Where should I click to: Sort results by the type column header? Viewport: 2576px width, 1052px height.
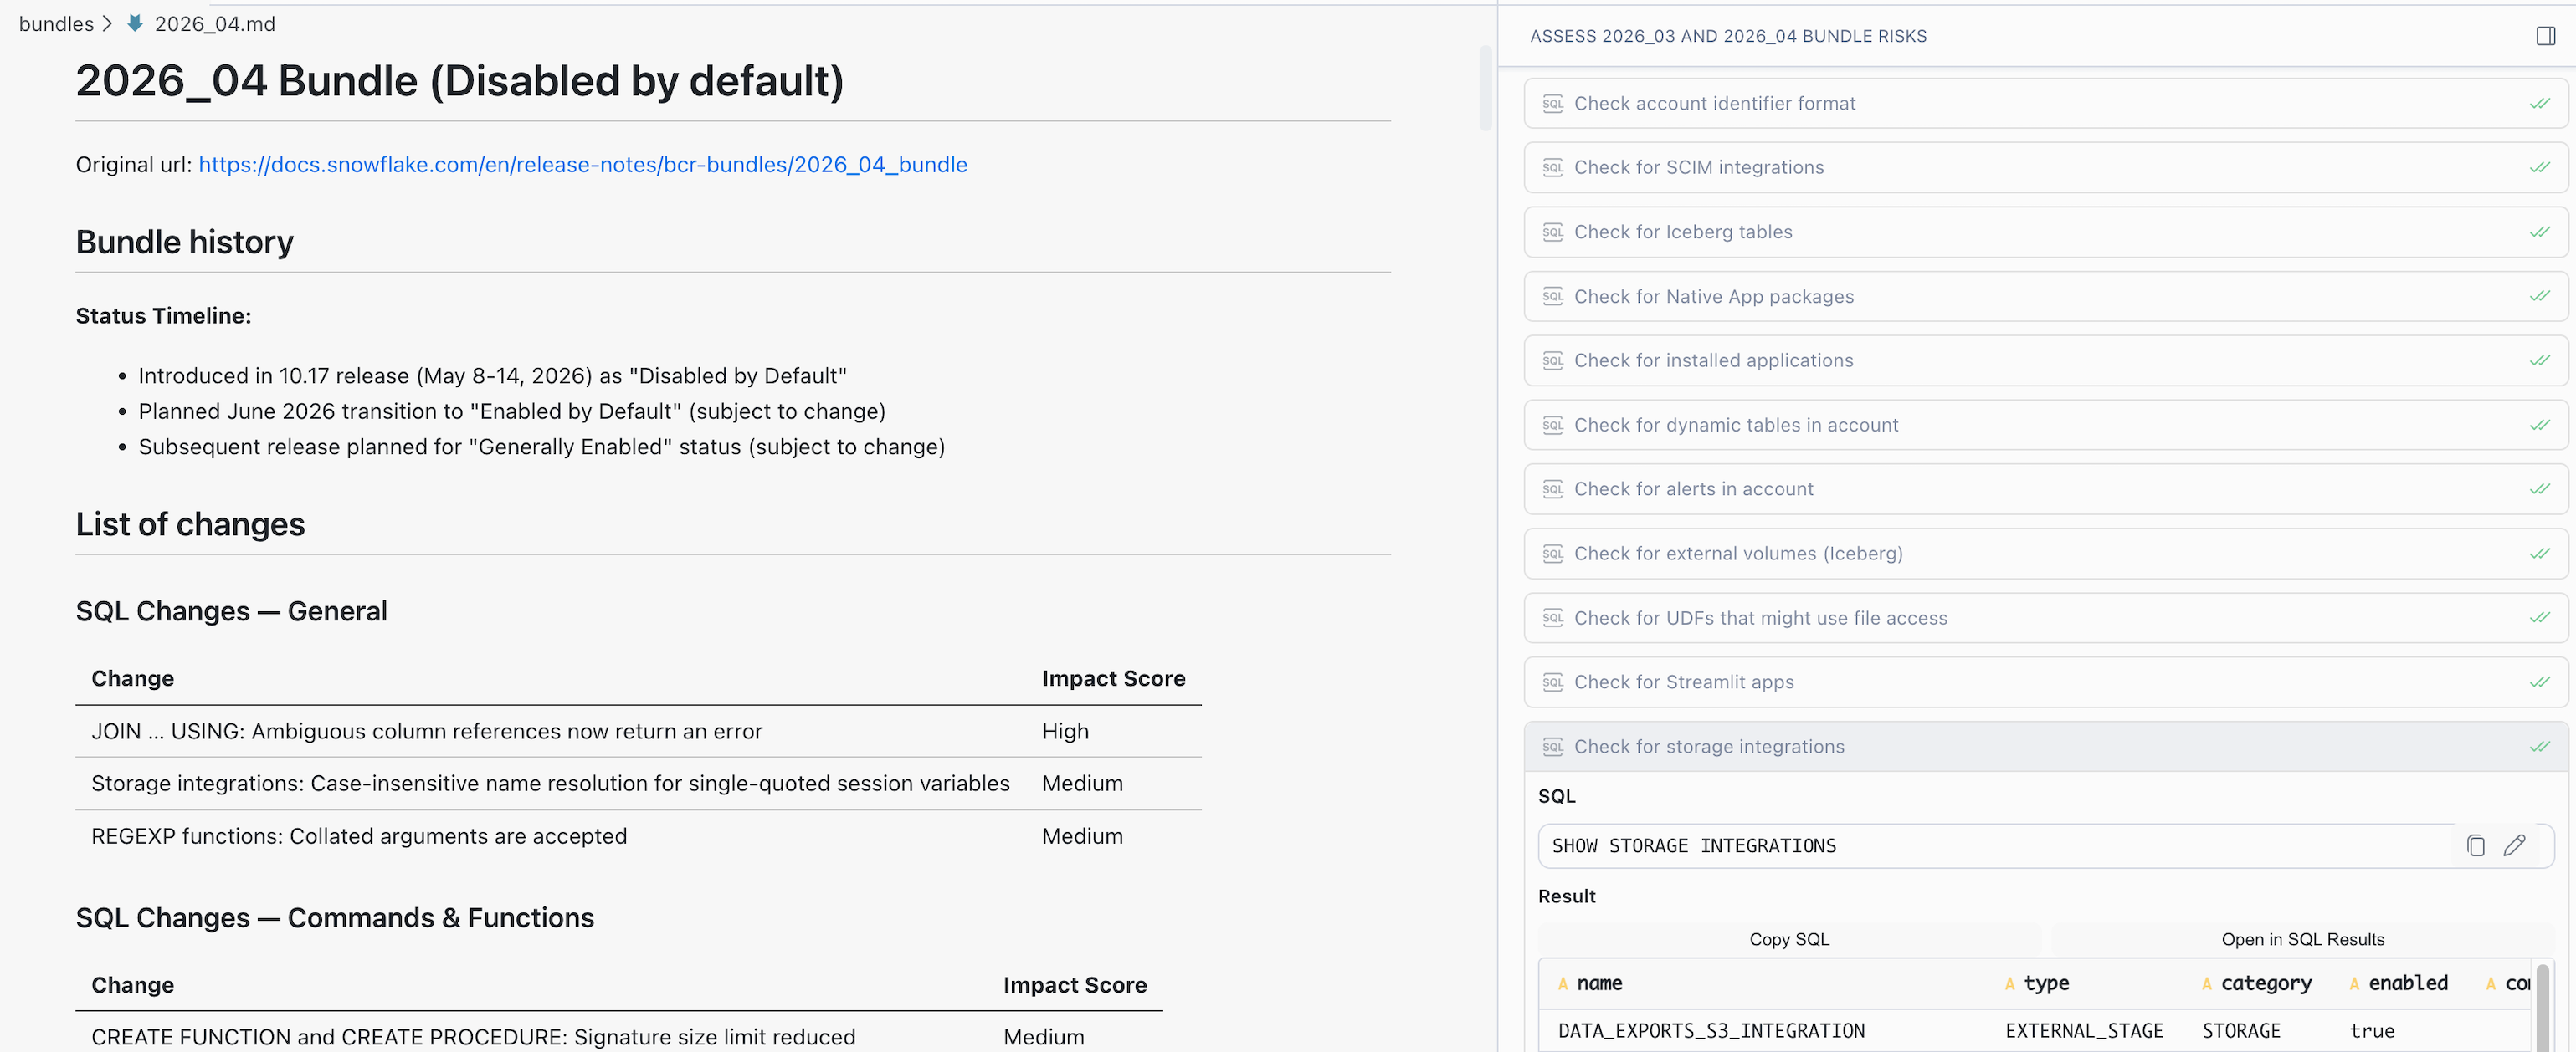(x=2045, y=983)
